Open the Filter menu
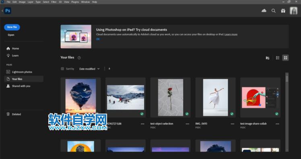 54,2
